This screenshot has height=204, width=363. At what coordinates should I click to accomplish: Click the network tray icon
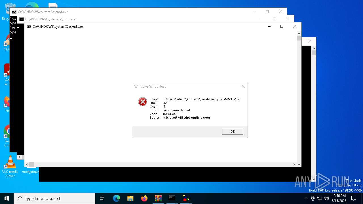pyautogui.click(x=320, y=198)
